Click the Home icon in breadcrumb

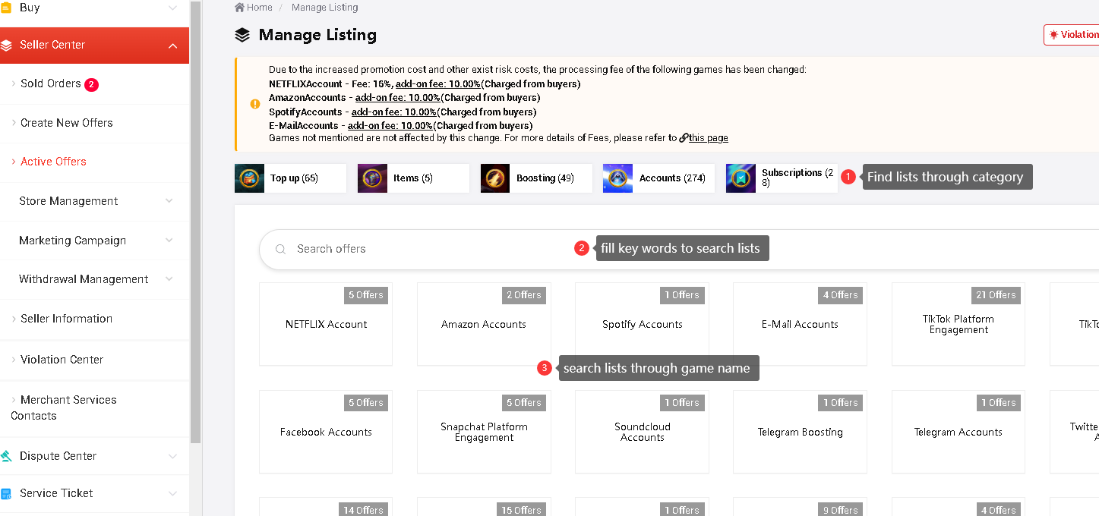pyautogui.click(x=240, y=8)
